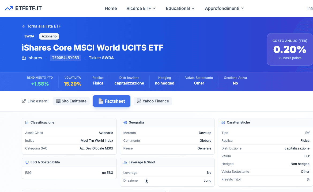Click the shield icon beside ESG & Sostenibilità
313x192 pixels.
point(27,162)
